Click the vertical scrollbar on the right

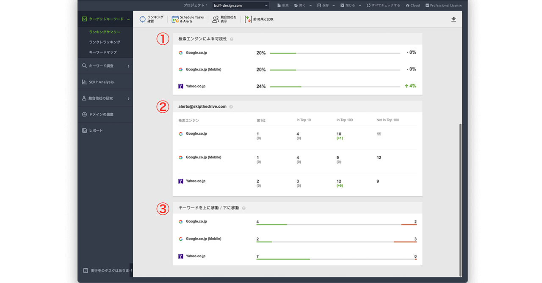point(461,199)
